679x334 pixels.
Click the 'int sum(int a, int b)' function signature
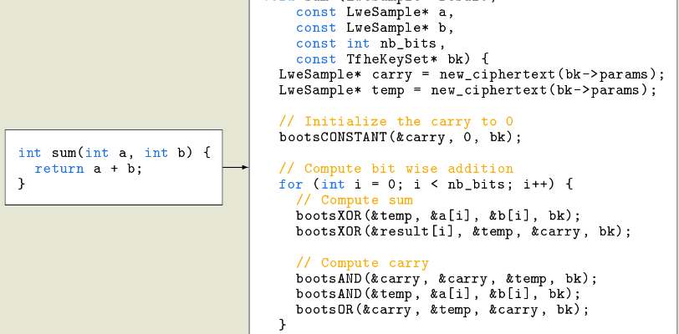click(115, 153)
